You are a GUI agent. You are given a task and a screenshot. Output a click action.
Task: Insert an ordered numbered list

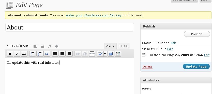[40, 54]
